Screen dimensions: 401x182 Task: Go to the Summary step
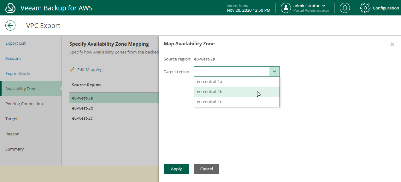[15, 149]
